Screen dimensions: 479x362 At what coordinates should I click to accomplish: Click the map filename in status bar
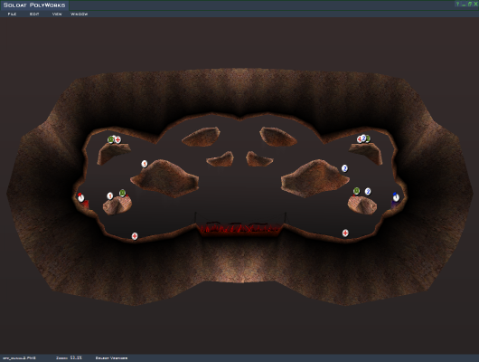click(19, 358)
